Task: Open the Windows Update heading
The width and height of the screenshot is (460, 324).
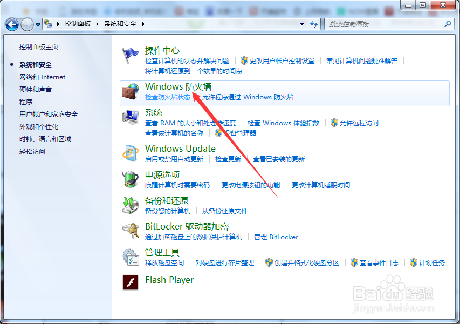Action: 180,148
